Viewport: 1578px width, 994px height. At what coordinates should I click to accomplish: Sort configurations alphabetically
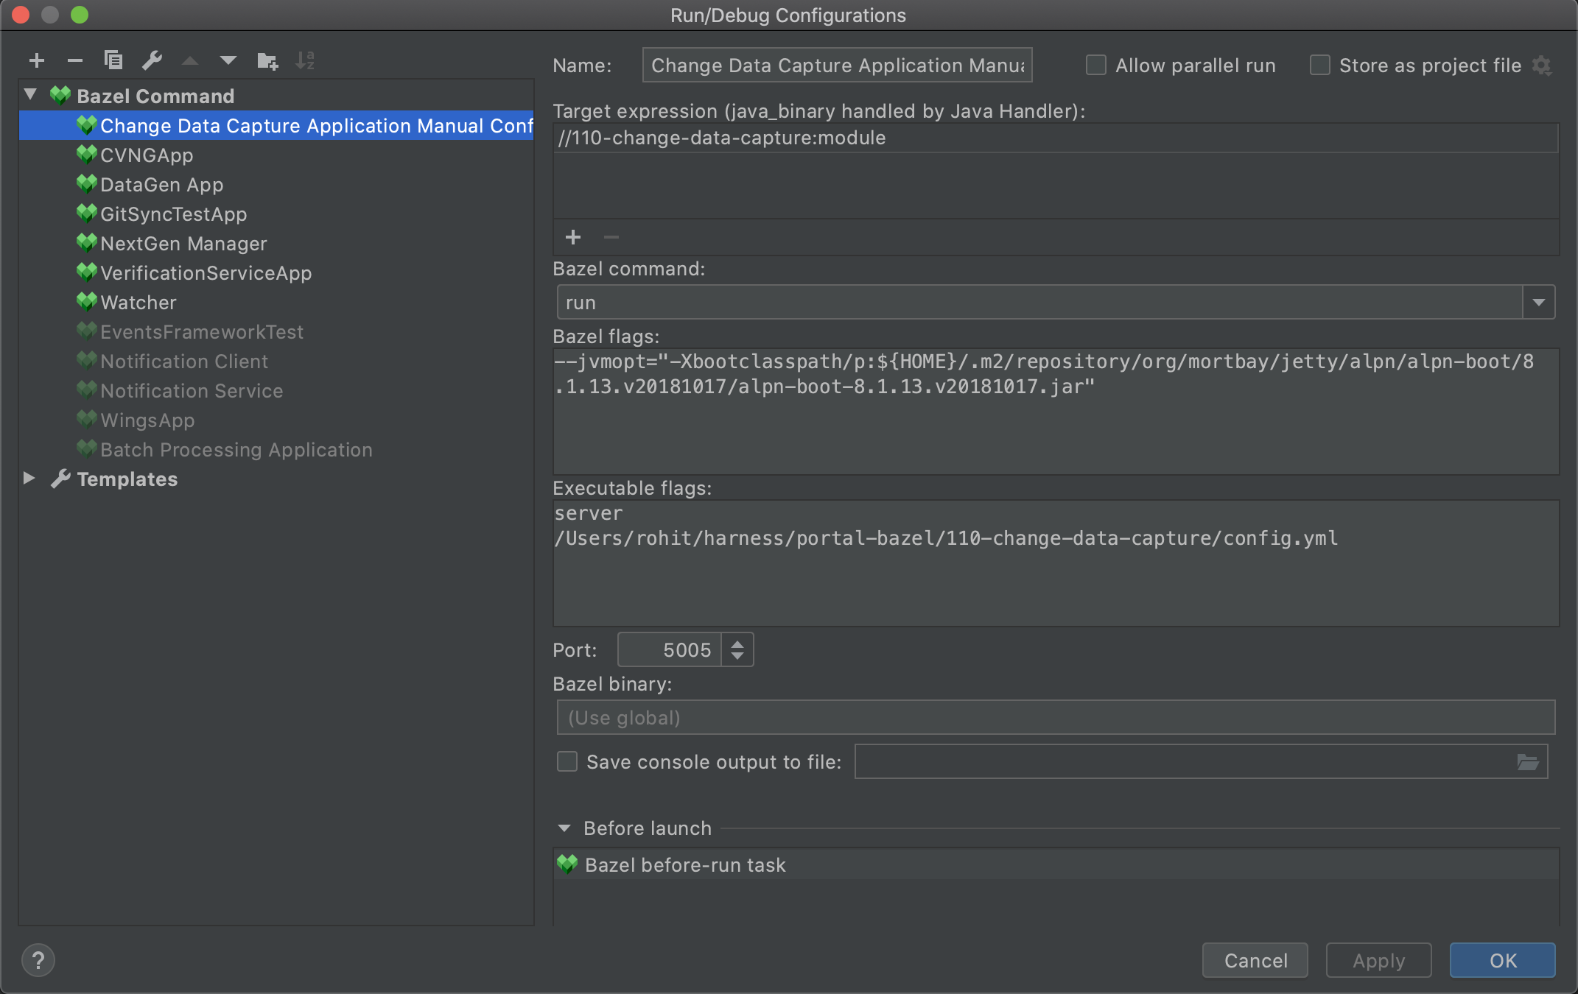click(x=305, y=60)
